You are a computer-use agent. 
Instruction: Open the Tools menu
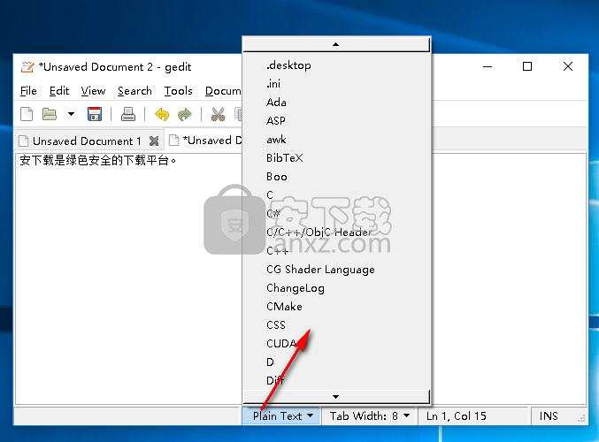tap(179, 91)
